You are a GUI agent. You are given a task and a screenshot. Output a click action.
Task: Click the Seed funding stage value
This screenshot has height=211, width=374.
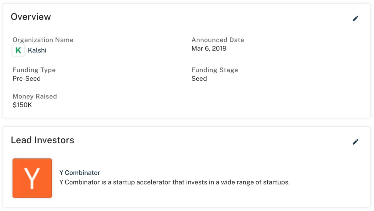pyautogui.click(x=199, y=79)
